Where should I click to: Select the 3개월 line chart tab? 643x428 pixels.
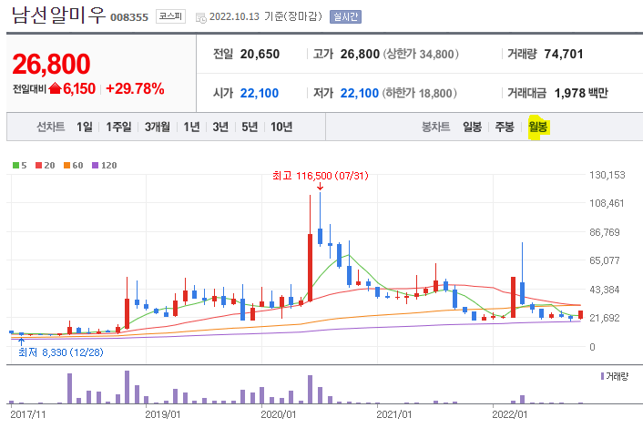pos(158,127)
